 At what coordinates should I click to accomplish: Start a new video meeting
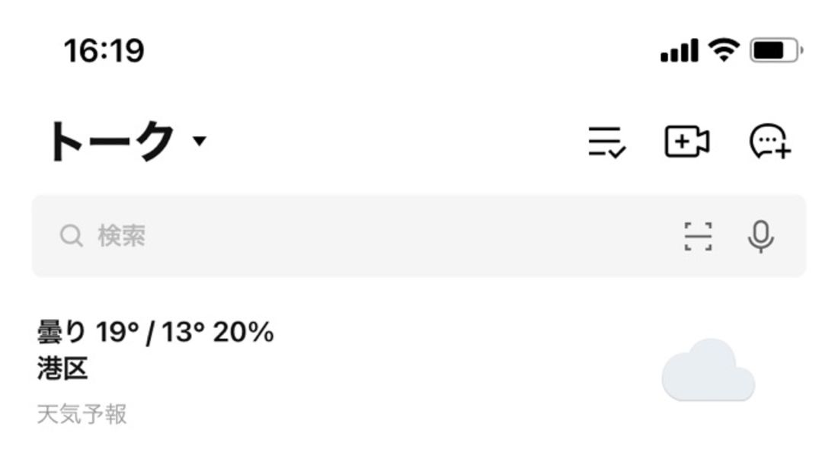click(x=686, y=142)
